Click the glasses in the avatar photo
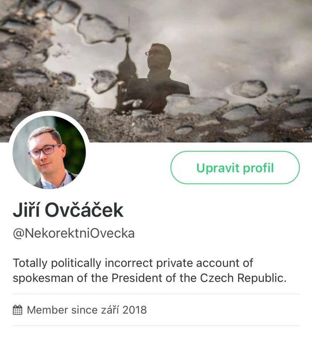 coord(44,151)
